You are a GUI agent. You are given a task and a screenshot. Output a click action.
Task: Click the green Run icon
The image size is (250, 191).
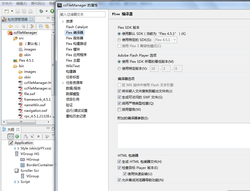(52, 11)
